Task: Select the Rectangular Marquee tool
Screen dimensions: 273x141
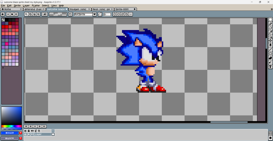Action: point(270,19)
